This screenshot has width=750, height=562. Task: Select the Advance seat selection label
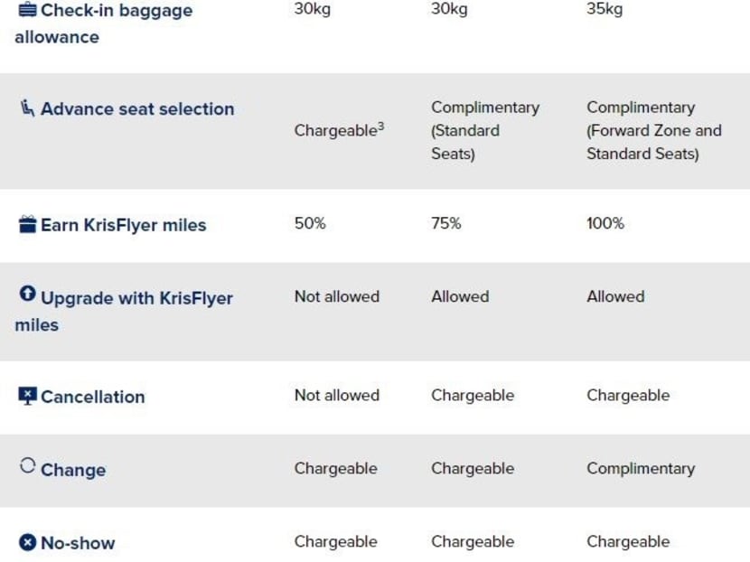pos(137,109)
